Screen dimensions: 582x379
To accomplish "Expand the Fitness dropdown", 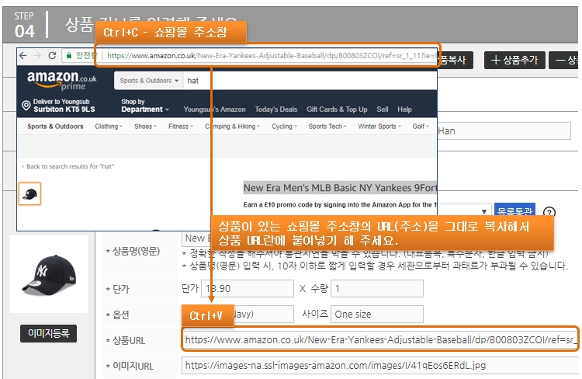I will coord(181,127).
